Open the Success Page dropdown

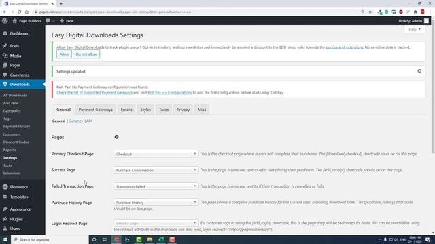pyautogui.click(x=156, y=170)
